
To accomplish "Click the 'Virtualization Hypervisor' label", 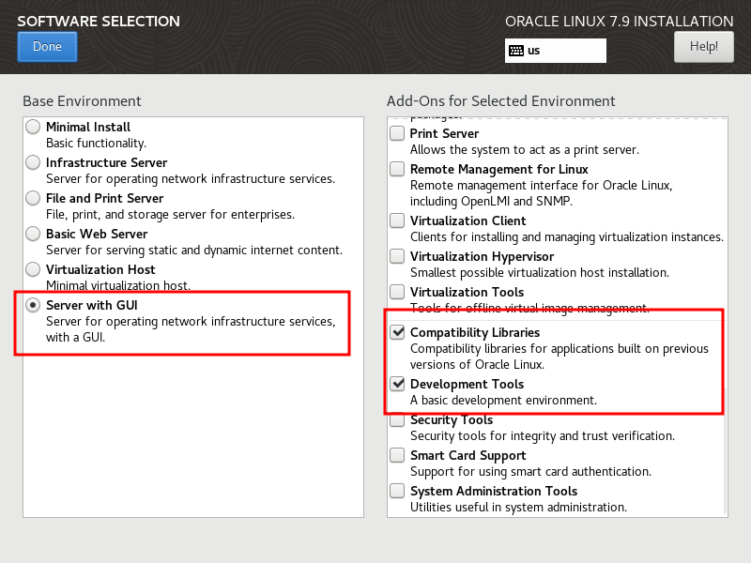I will (482, 257).
